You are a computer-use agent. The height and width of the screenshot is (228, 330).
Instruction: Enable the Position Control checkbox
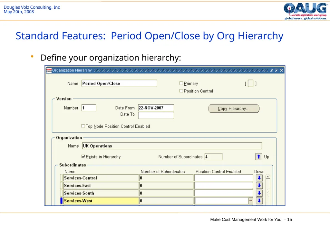181,91
